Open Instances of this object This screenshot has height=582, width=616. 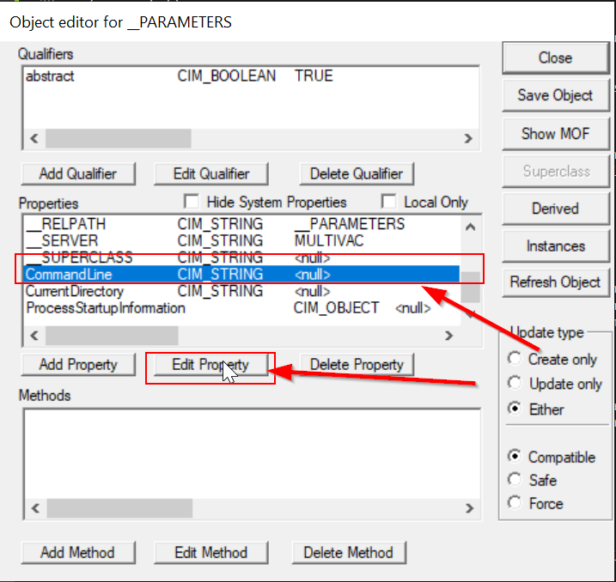click(555, 246)
